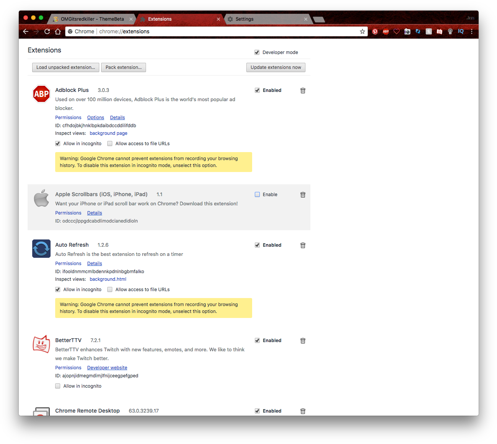
Task: Click the grey keyhole extension toolbar icon
Action: pos(450,31)
